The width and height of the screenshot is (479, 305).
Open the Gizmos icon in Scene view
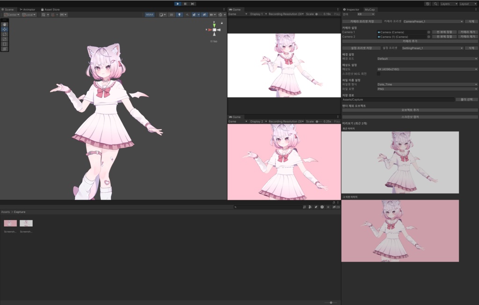pyautogui.click(x=220, y=15)
